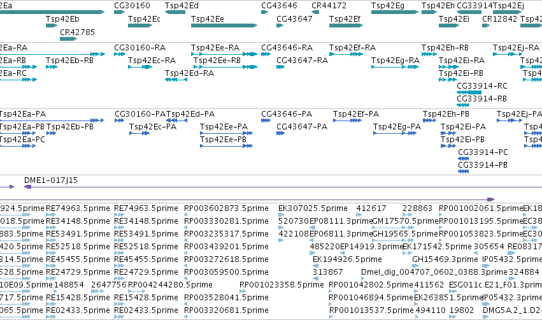
Task: Select EST RP001023358.5prime
Action: (282, 285)
